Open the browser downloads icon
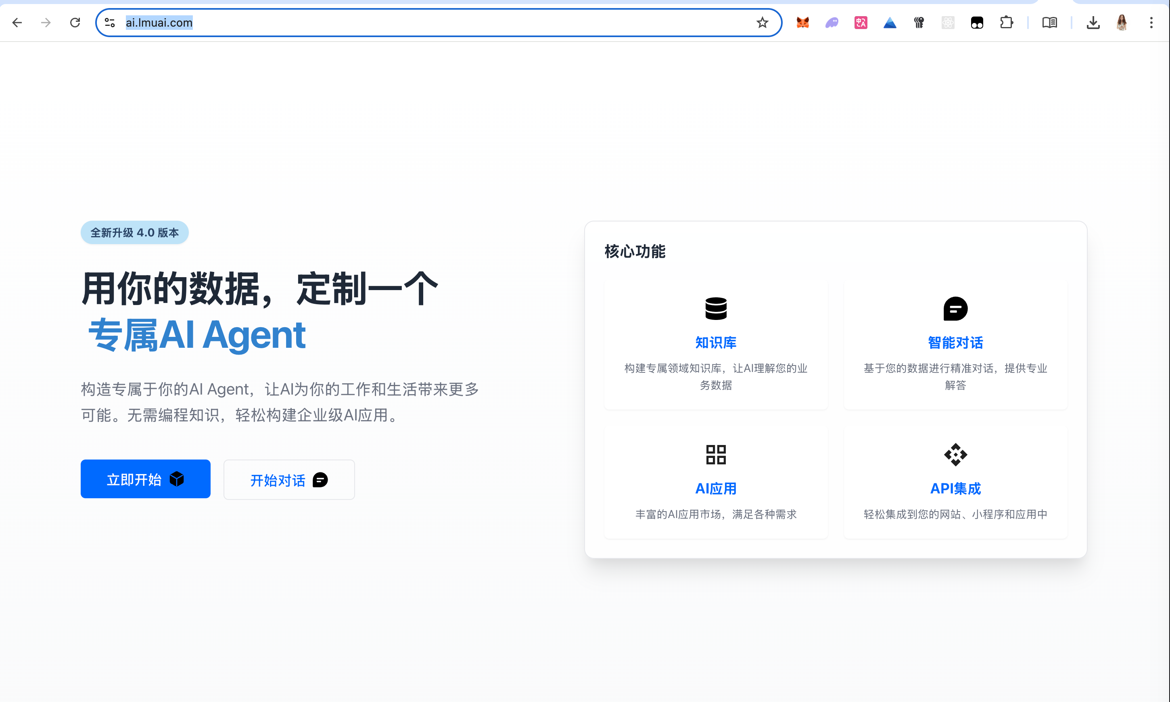1170x702 pixels. pos(1093,22)
